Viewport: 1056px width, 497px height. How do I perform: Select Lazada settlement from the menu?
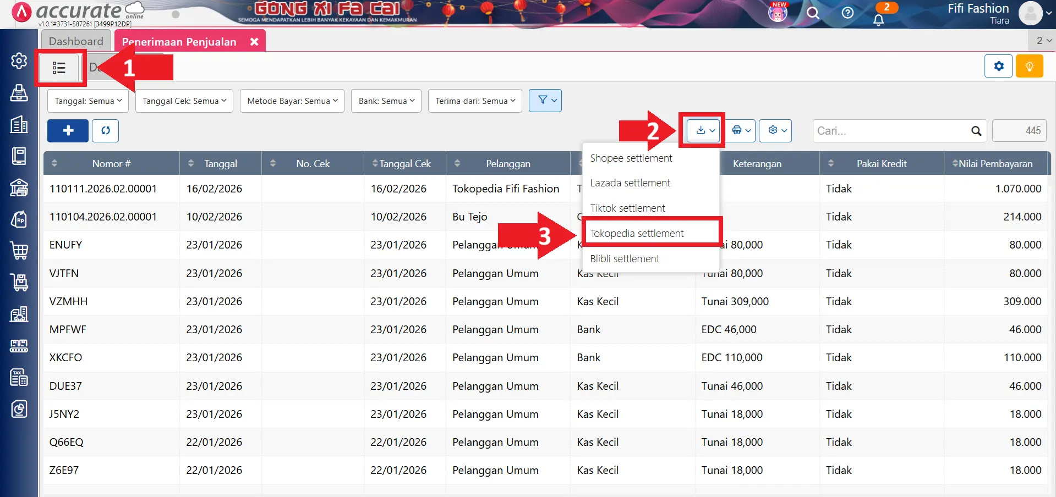point(630,183)
